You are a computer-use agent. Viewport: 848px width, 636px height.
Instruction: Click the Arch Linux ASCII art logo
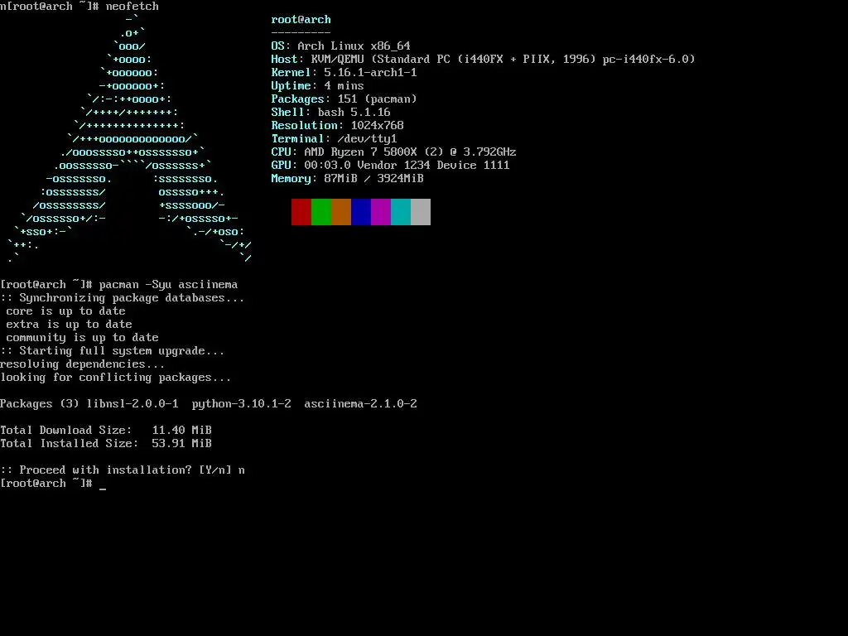130,139
